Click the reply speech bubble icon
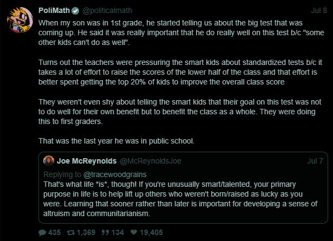333x241 pixels. (42, 233)
